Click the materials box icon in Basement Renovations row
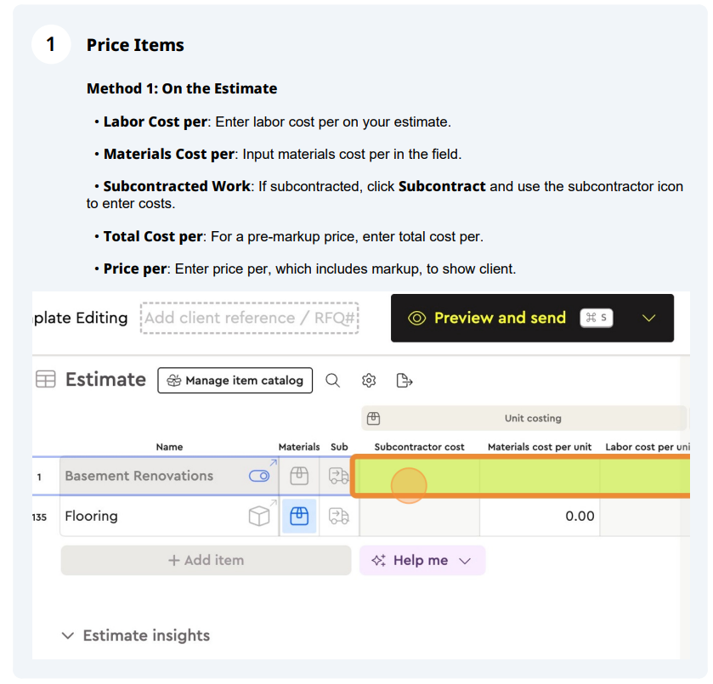The width and height of the screenshot is (713, 684). click(299, 476)
